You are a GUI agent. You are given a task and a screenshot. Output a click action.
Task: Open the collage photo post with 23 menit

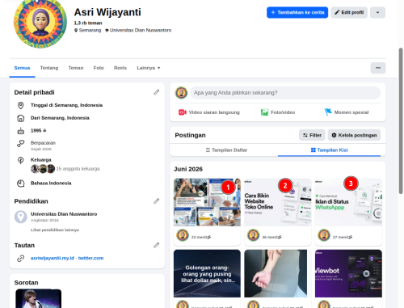[x=207, y=202]
